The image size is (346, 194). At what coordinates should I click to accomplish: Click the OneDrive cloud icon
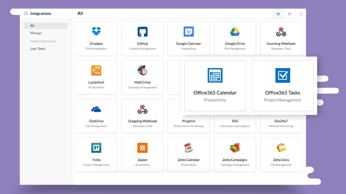coord(96,109)
